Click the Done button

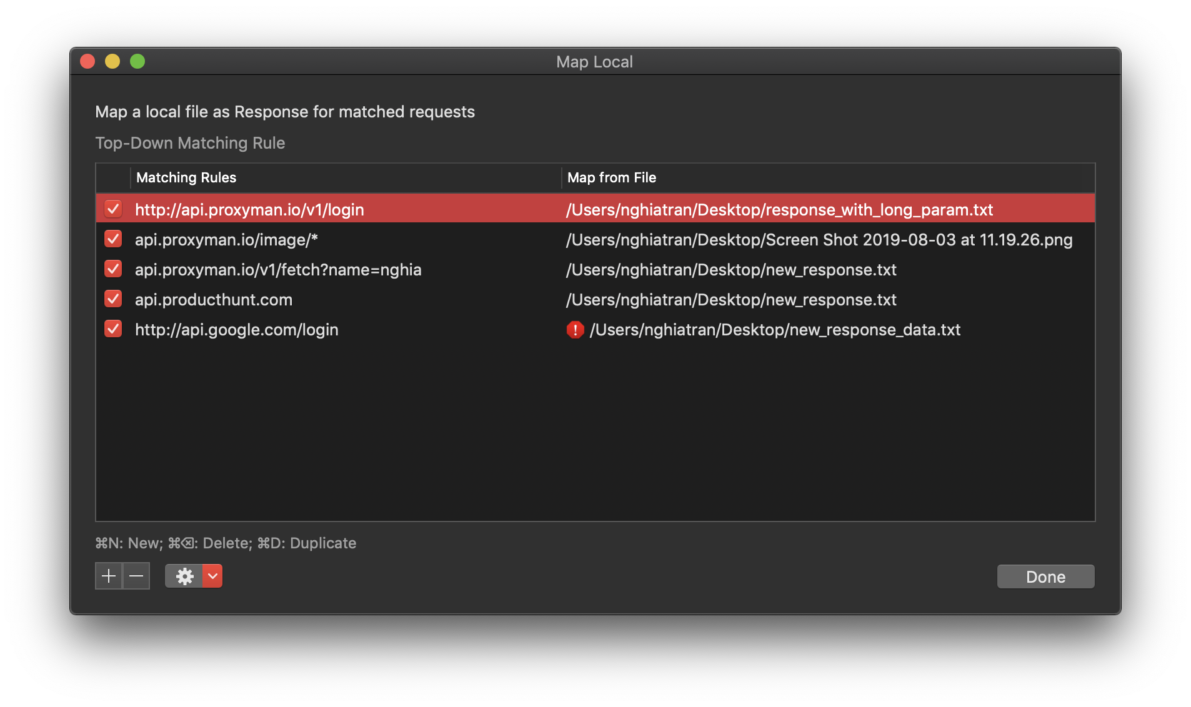tap(1045, 576)
